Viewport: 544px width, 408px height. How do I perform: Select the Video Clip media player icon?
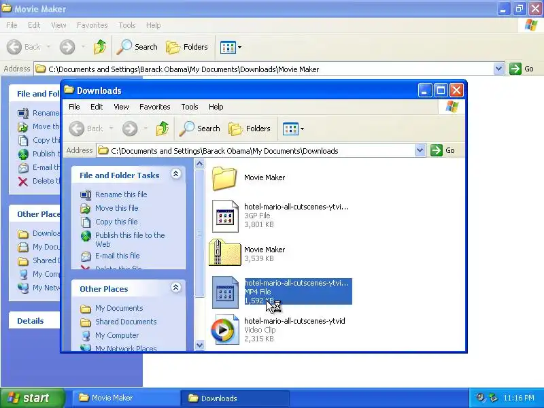coord(225,330)
